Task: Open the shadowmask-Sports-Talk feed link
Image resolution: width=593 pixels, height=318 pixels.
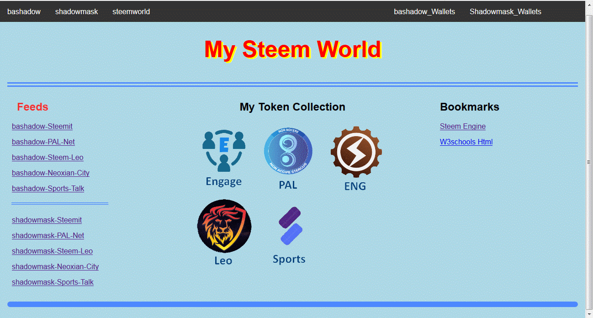Action: [x=53, y=282]
